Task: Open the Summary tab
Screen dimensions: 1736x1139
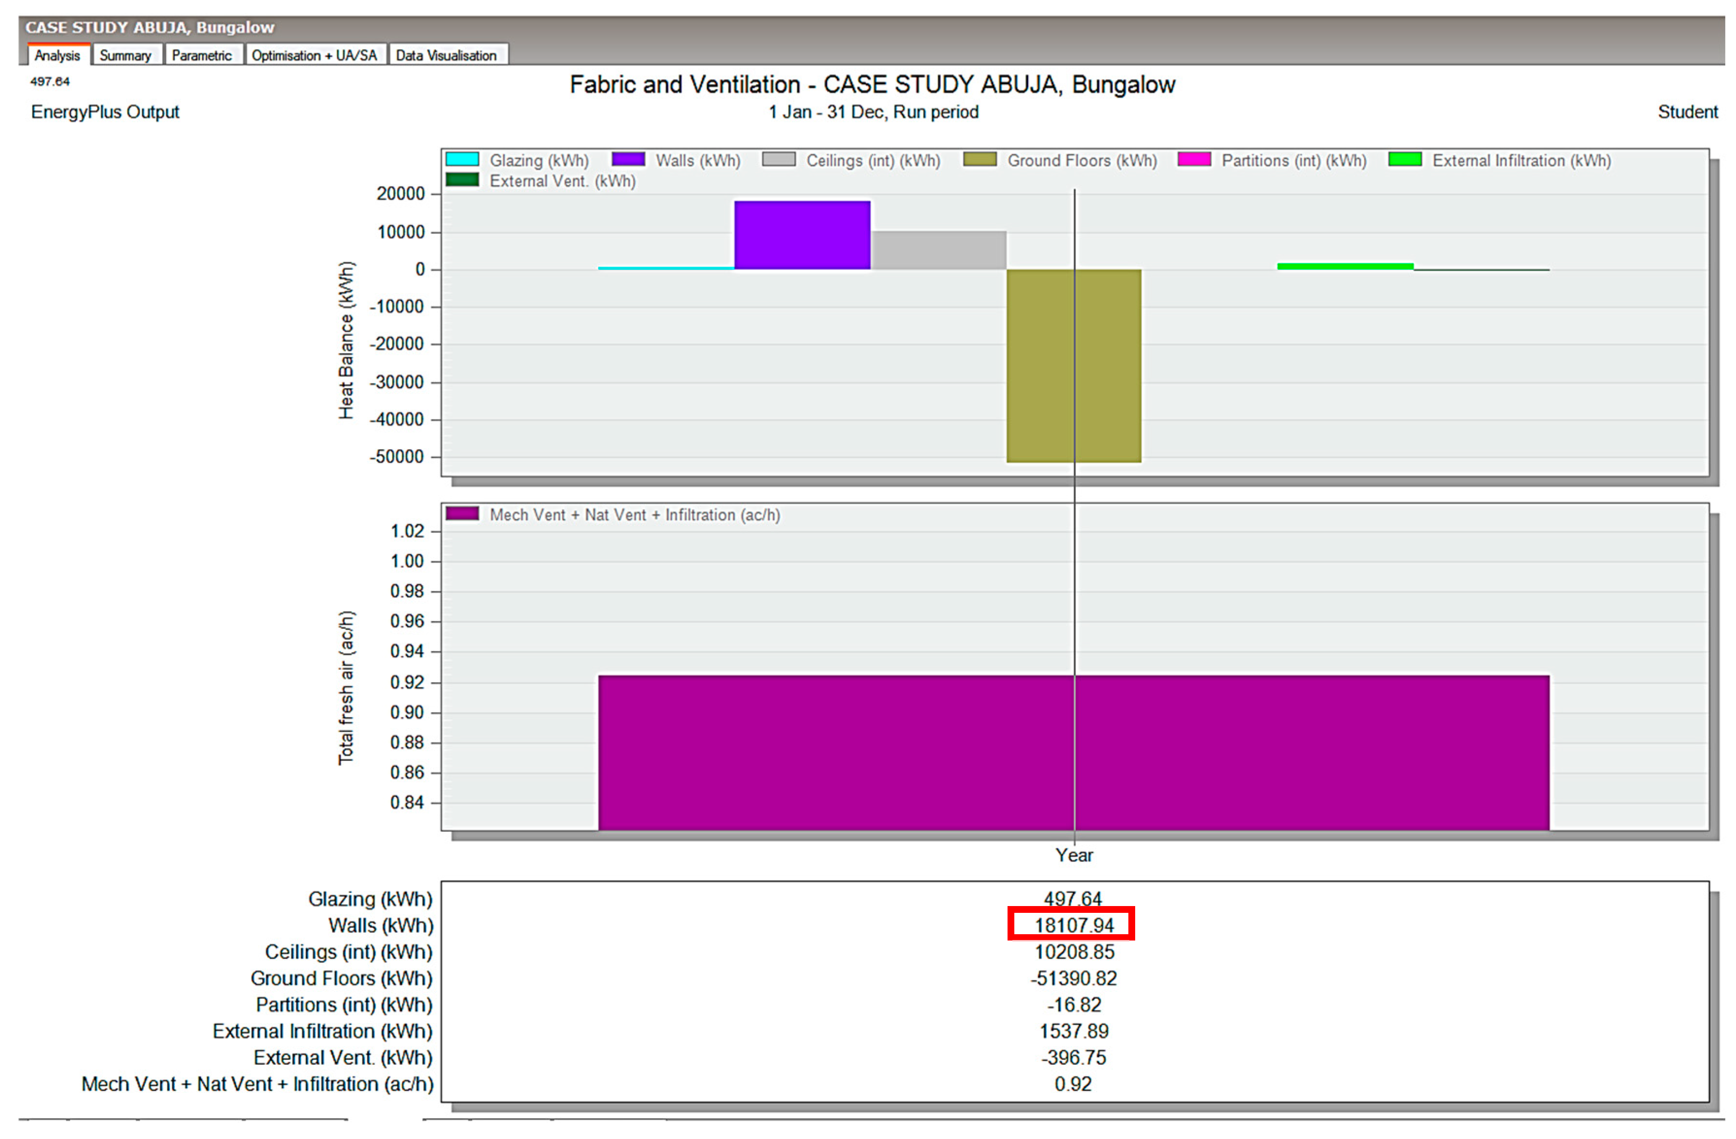Action: (125, 55)
